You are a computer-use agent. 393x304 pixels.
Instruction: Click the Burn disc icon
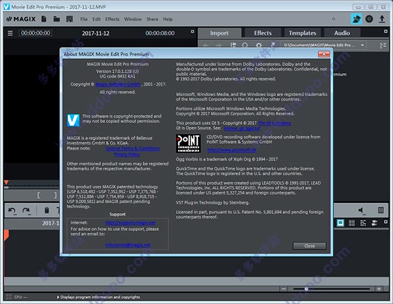tap(369, 19)
